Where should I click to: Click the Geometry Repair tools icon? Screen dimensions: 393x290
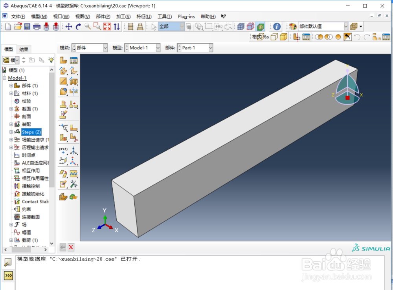pyautogui.click(x=73, y=184)
